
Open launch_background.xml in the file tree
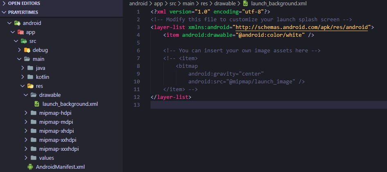(x=70, y=104)
